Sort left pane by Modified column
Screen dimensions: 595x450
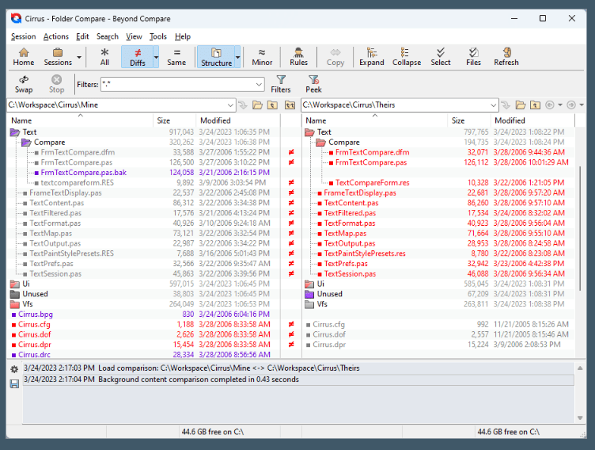pos(215,120)
